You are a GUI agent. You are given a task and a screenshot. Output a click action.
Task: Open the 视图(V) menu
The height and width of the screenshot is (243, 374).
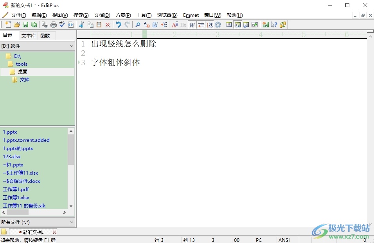(x=60, y=15)
